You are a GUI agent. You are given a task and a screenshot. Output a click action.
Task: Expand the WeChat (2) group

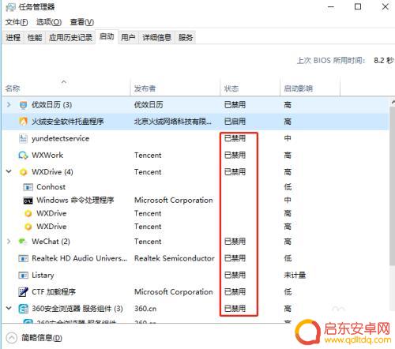click(9, 241)
